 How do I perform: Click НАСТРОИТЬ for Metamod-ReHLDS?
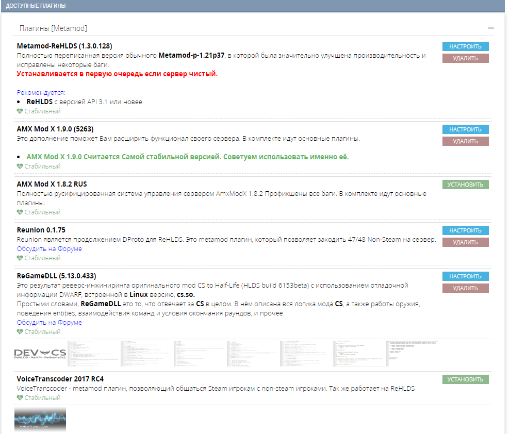[466, 46]
